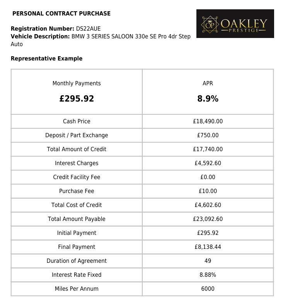Select the registration number DS22AUE

pos(89,29)
